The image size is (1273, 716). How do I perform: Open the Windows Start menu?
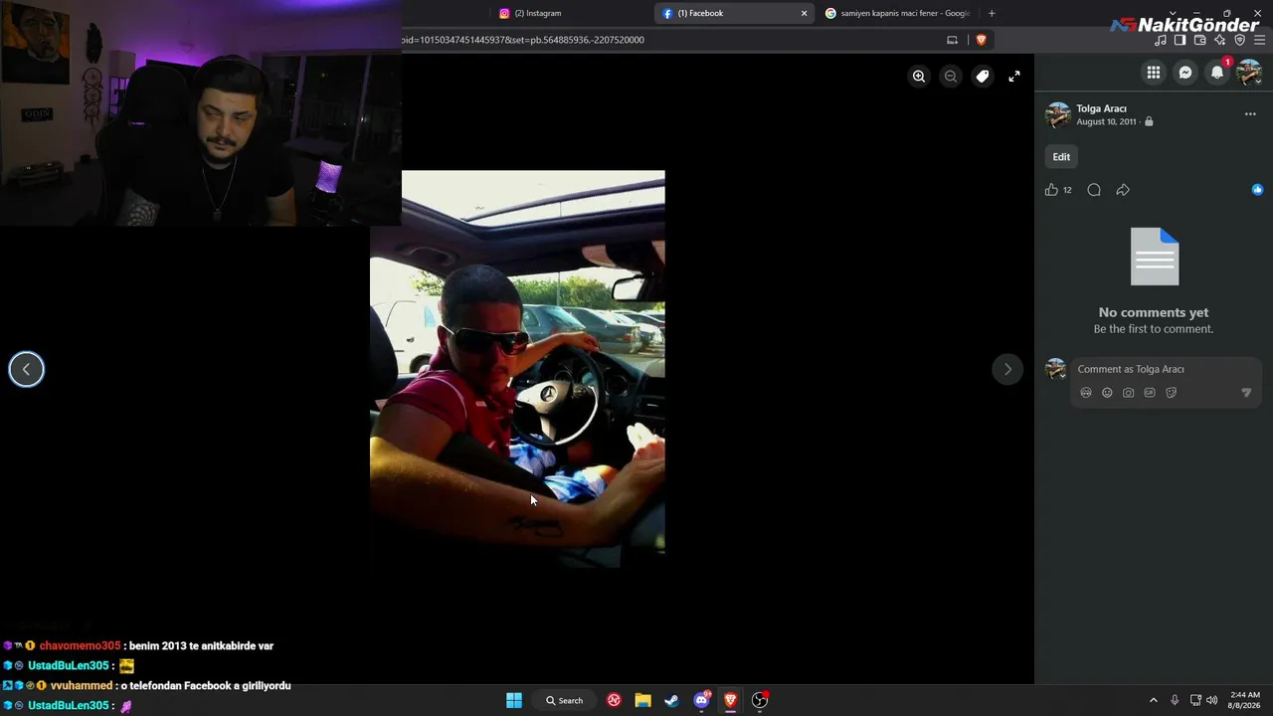(x=514, y=700)
